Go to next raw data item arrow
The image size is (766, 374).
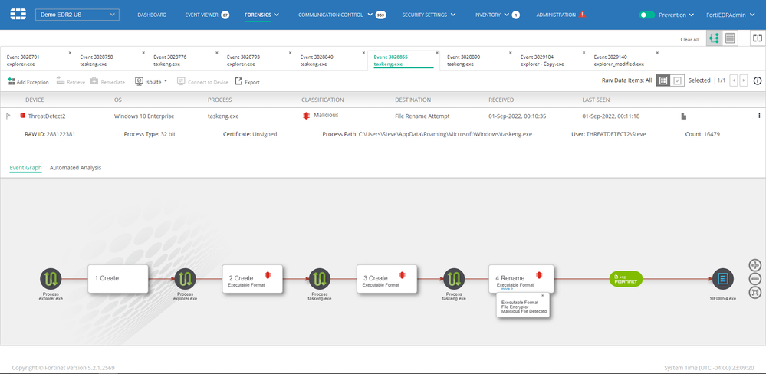point(744,80)
